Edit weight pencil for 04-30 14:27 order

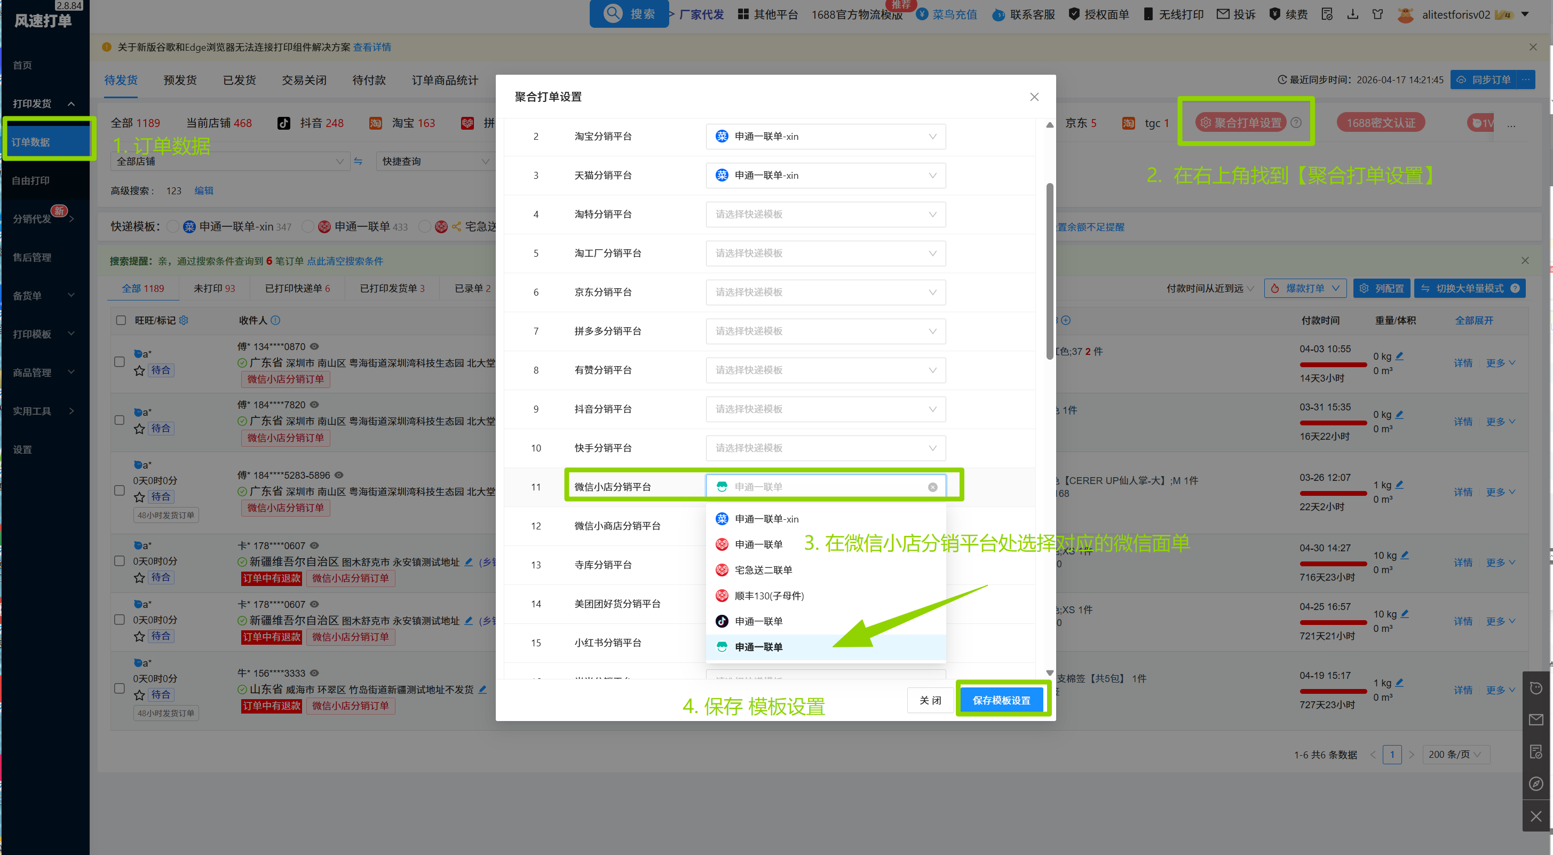coord(1405,555)
